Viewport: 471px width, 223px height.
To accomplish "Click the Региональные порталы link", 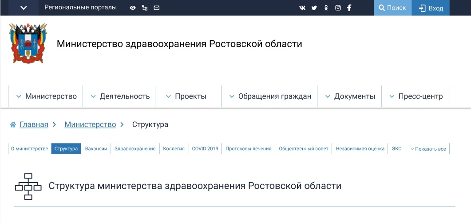I will click(80, 8).
